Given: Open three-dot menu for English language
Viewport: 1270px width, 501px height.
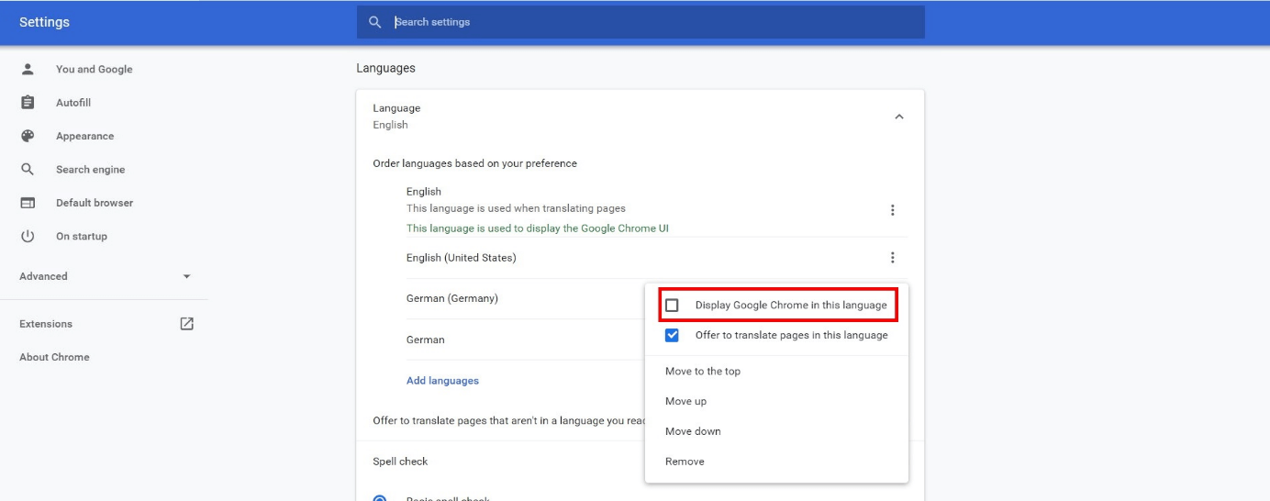Looking at the screenshot, I should tap(892, 210).
